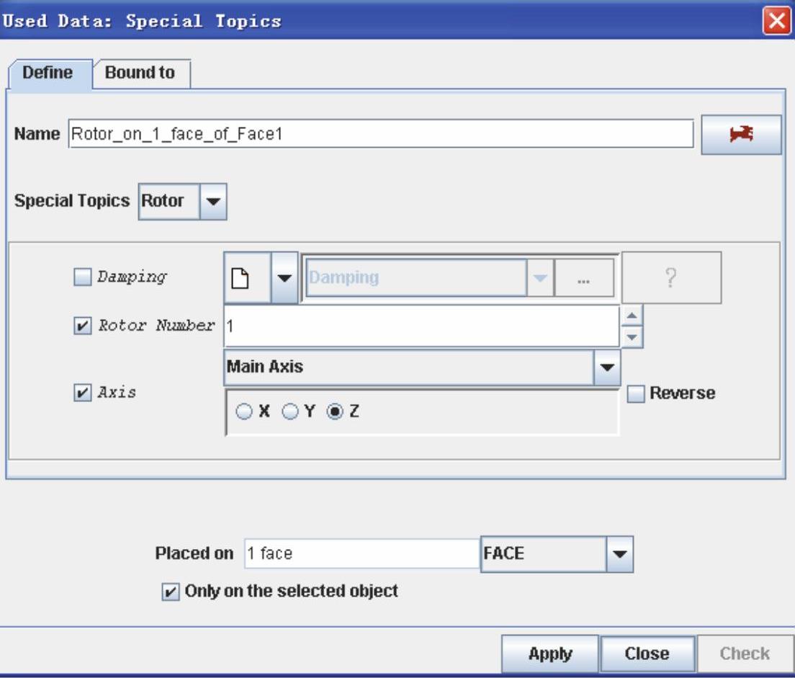Viewport: 795px width, 678px height.
Task: Click the ellipsis browse button for Damping
Action: pos(584,278)
